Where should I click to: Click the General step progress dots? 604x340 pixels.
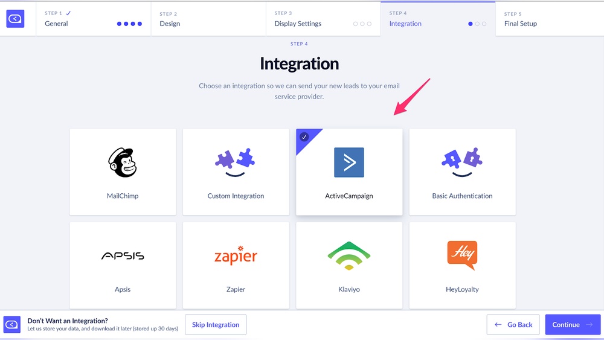[x=129, y=24]
